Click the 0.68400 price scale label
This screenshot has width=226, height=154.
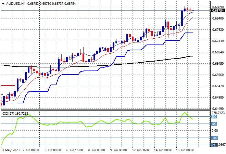[x=218, y=18]
